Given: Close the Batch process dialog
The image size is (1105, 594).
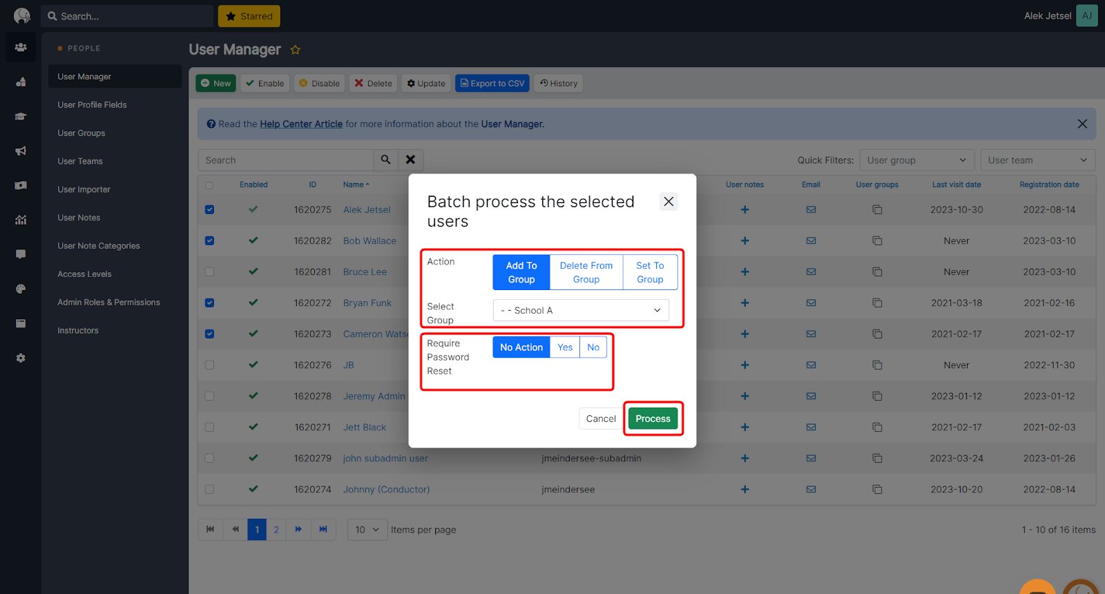Looking at the screenshot, I should (669, 202).
